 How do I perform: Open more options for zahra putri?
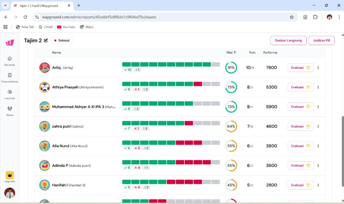(x=318, y=126)
